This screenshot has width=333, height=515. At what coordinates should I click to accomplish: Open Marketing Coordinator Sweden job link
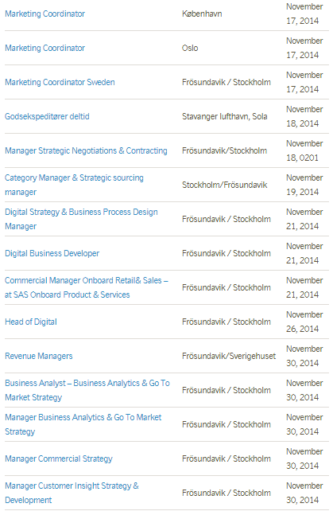[x=60, y=82]
